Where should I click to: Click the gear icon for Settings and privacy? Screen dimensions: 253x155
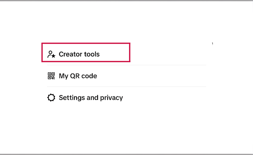[51, 98]
